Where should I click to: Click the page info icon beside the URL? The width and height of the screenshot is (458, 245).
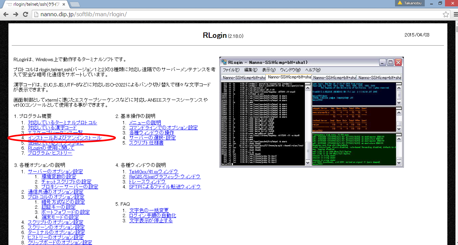coord(36,14)
